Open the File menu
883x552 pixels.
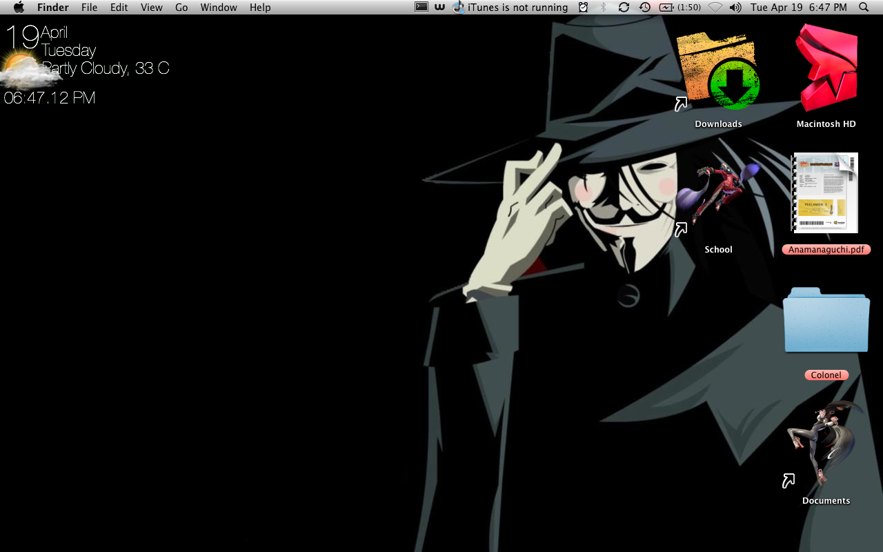(x=89, y=8)
